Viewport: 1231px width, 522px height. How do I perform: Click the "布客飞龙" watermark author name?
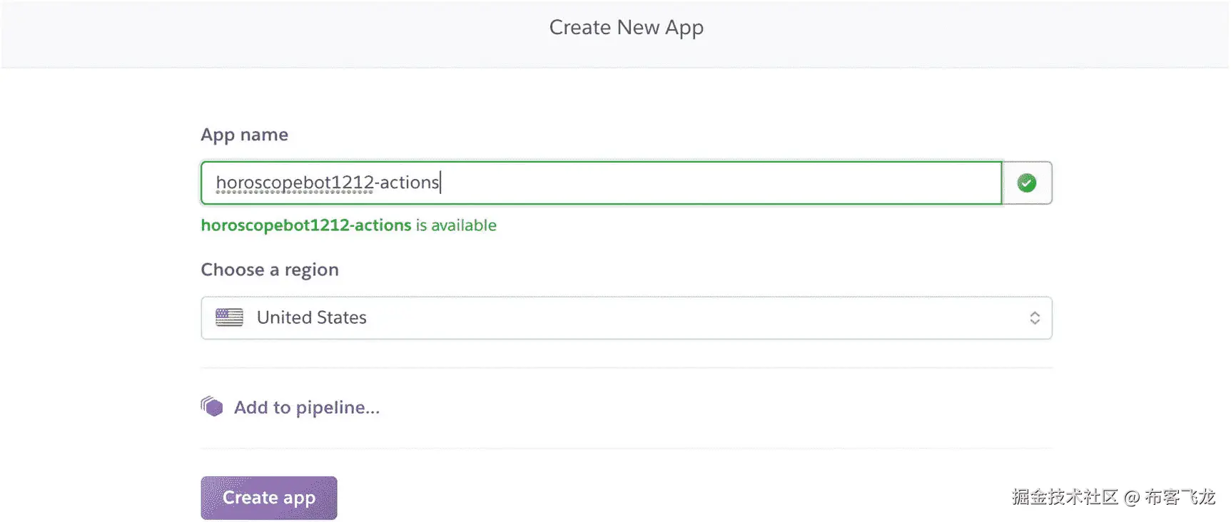(x=1180, y=497)
